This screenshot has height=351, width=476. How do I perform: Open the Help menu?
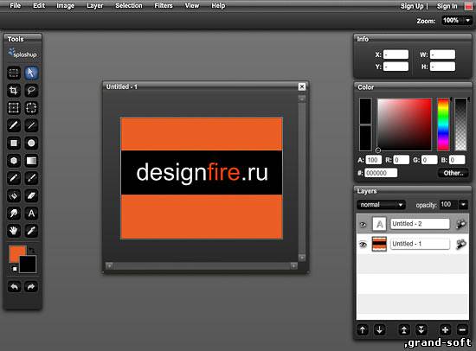click(218, 6)
